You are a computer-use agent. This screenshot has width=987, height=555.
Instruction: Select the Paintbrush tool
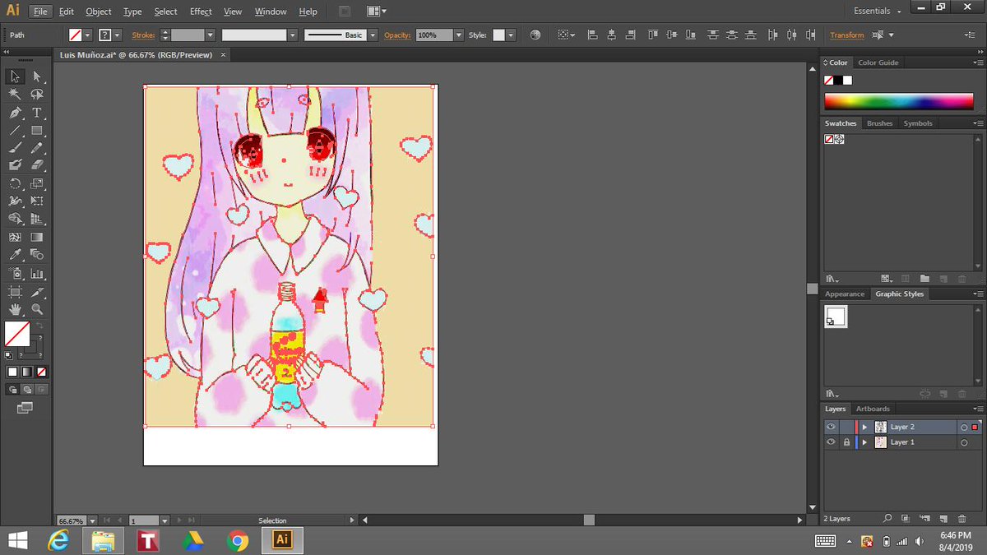[x=15, y=148]
